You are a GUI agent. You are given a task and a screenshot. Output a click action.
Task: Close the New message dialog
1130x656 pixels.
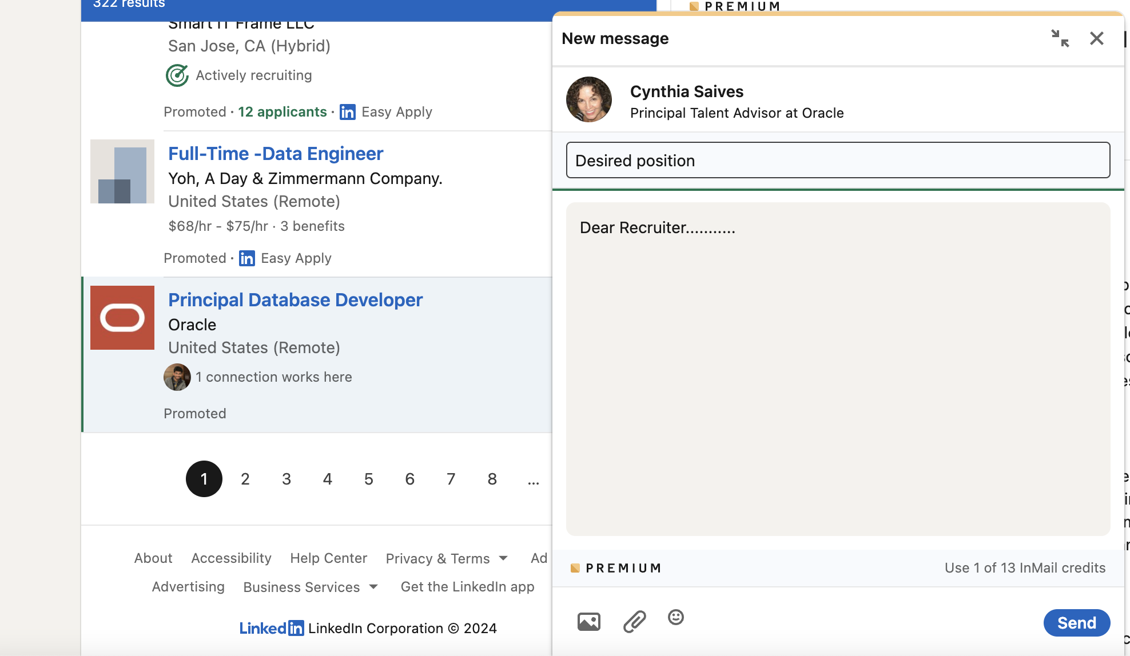pos(1096,38)
